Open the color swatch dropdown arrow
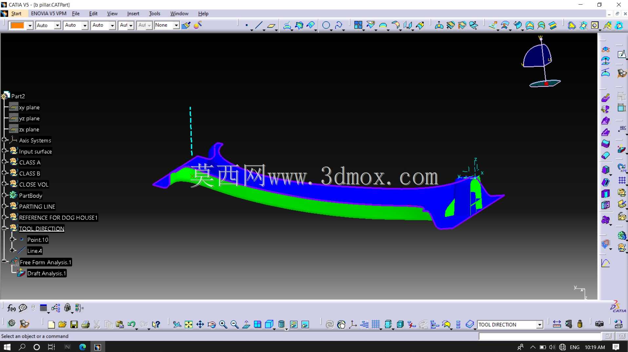628x352 pixels. tap(30, 26)
